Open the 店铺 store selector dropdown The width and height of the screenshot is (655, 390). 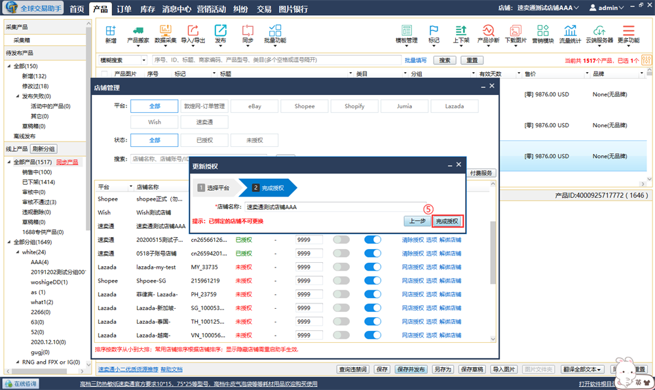point(548,7)
